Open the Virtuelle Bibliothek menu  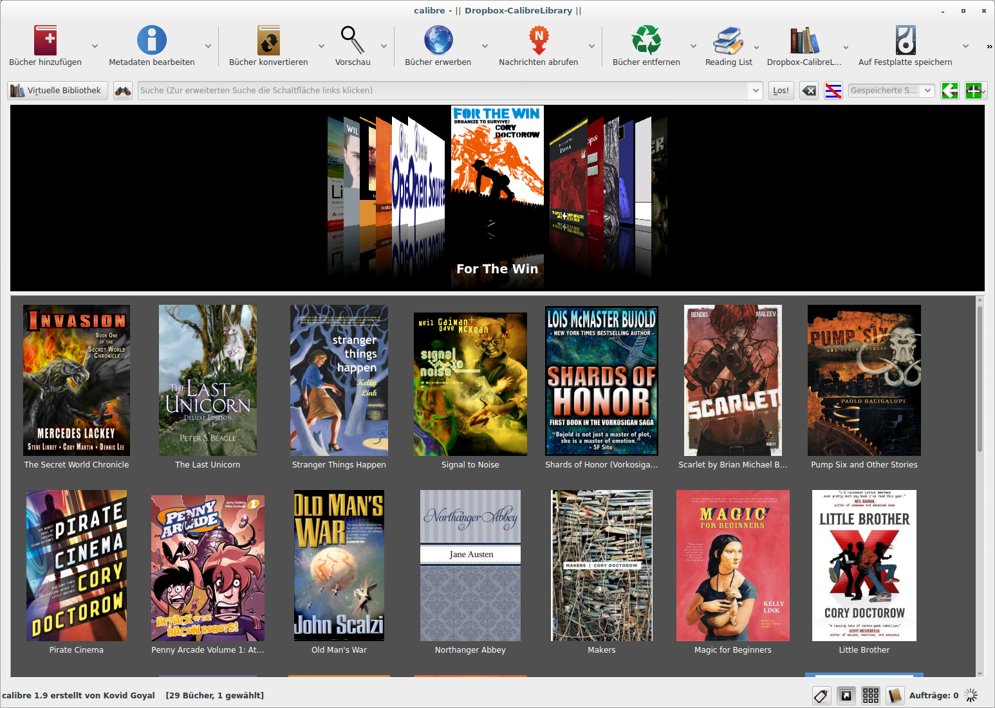[57, 91]
